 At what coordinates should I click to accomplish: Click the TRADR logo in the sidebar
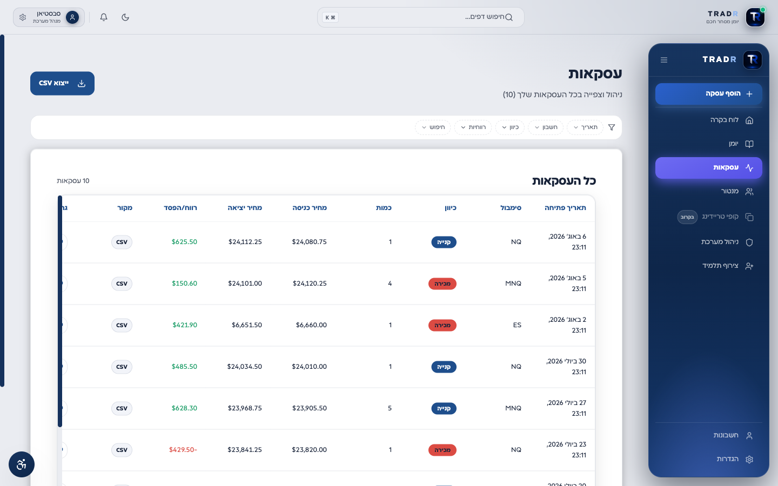pos(753,59)
